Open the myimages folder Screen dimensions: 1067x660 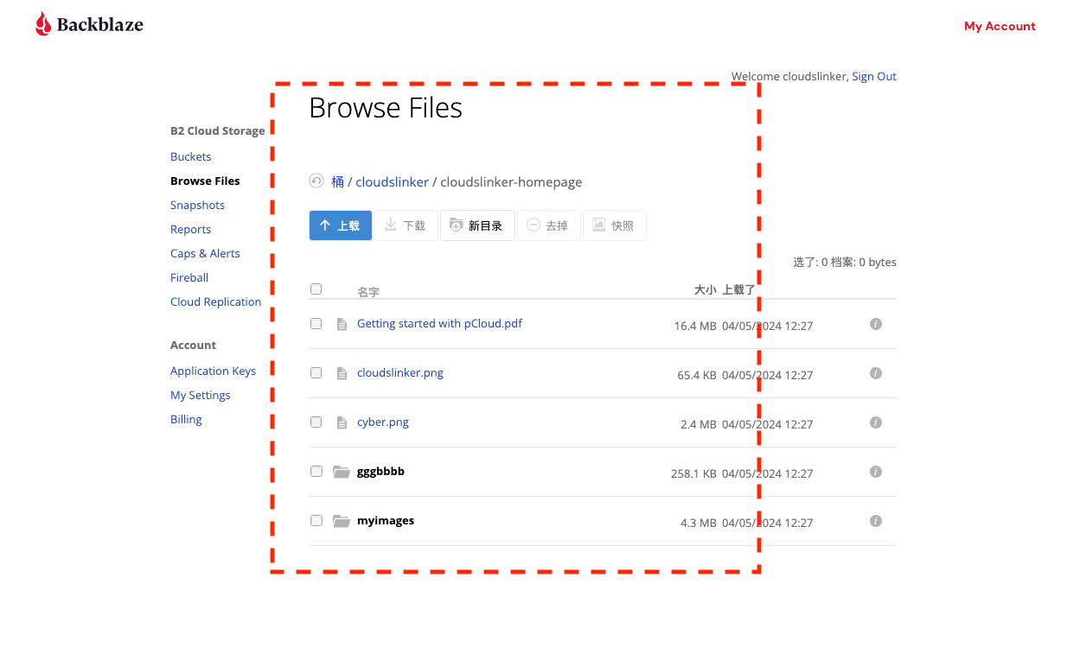386,520
